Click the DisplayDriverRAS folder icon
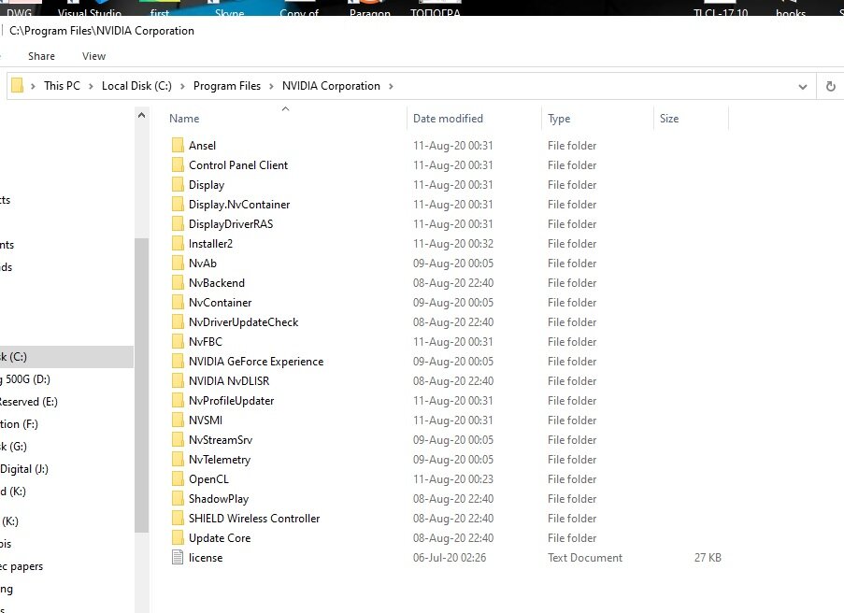Image resolution: width=844 pixels, height=613 pixels. click(x=178, y=224)
